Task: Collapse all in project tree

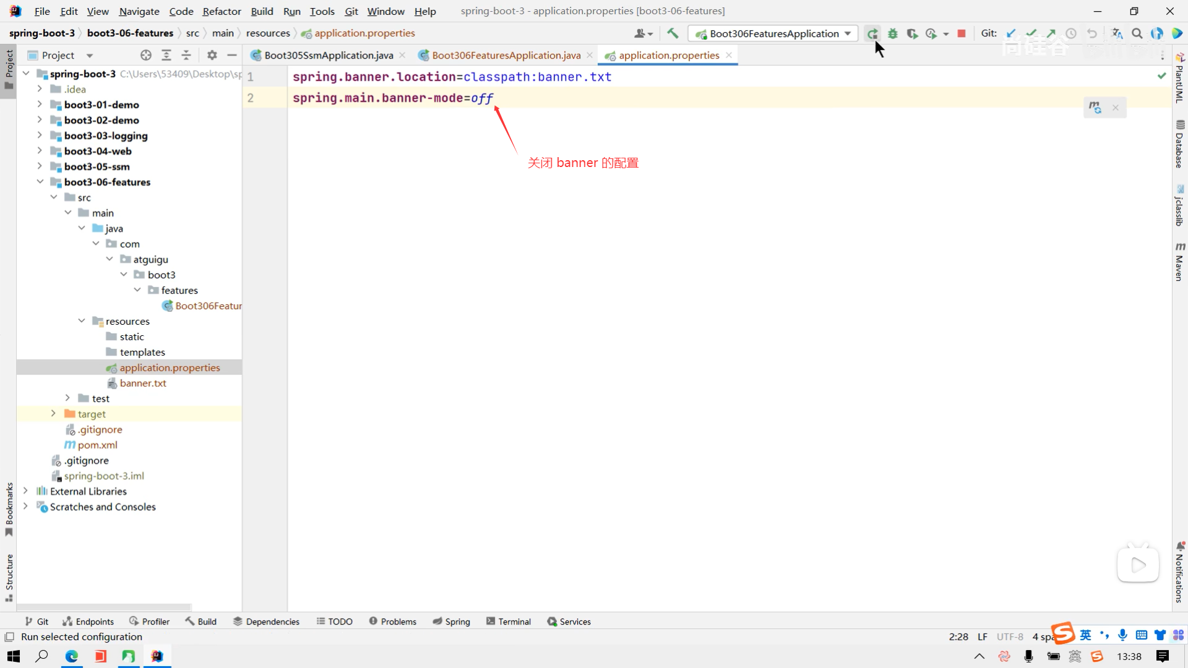Action: tap(186, 55)
